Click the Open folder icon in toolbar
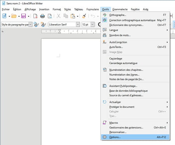This screenshot has width=175, height=145. pyautogui.click(x=14, y=16)
